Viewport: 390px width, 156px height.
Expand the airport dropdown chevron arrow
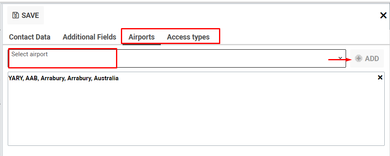[x=340, y=58]
